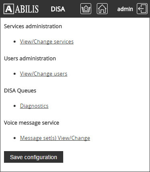This screenshot has height=172, width=150.
Task: Click the Abilis square A logo icon
Action: pos(9,9)
